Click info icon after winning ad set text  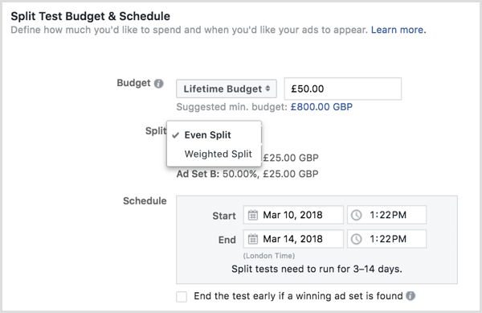click(x=411, y=296)
